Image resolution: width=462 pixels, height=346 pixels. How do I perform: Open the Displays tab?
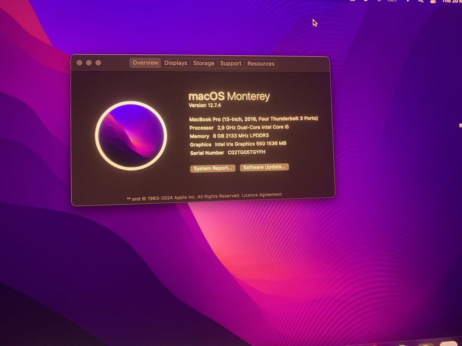(x=176, y=63)
